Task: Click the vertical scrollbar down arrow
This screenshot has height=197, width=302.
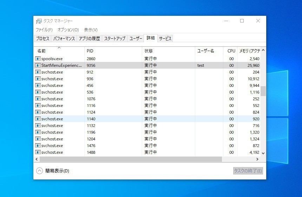Action: click(263, 153)
